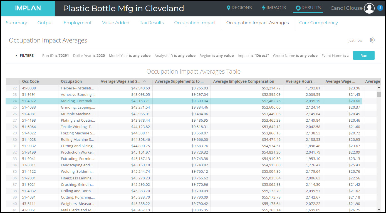
Task: Switch to the Output tab
Action: (x=45, y=23)
